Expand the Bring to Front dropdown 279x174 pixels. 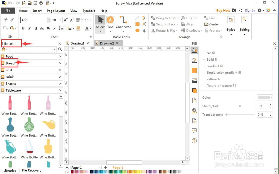coord(179,18)
